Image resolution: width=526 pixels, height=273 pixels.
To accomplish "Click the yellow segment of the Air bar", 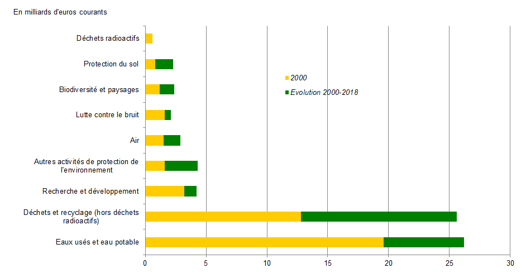I will click(154, 140).
